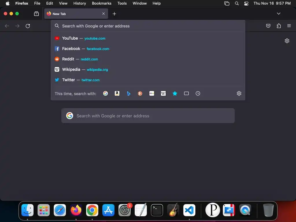Open the Save to Pocket icon
Image resolution: width=296 pixels, height=222 pixels.
coord(268,26)
